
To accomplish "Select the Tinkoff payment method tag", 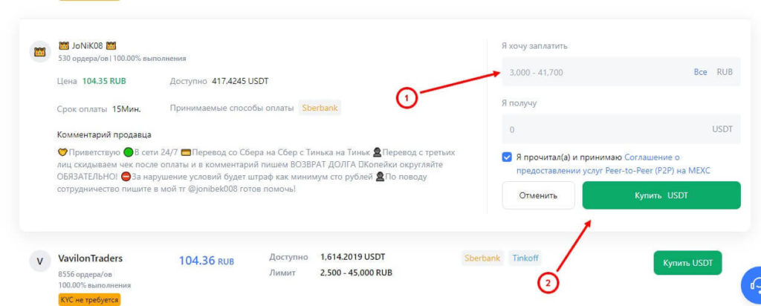I will (x=526, y=258).
